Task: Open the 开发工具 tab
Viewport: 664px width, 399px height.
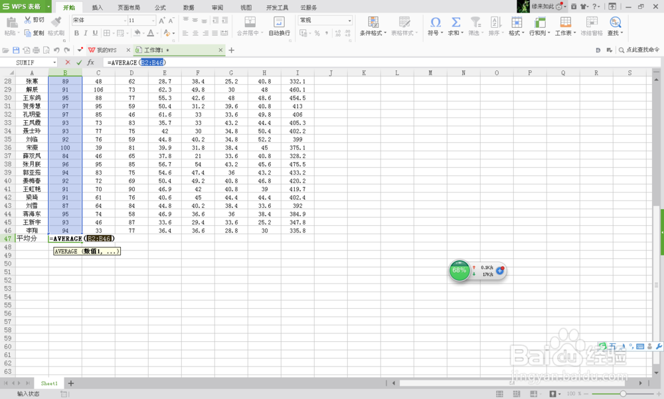Action: [277, 7]
